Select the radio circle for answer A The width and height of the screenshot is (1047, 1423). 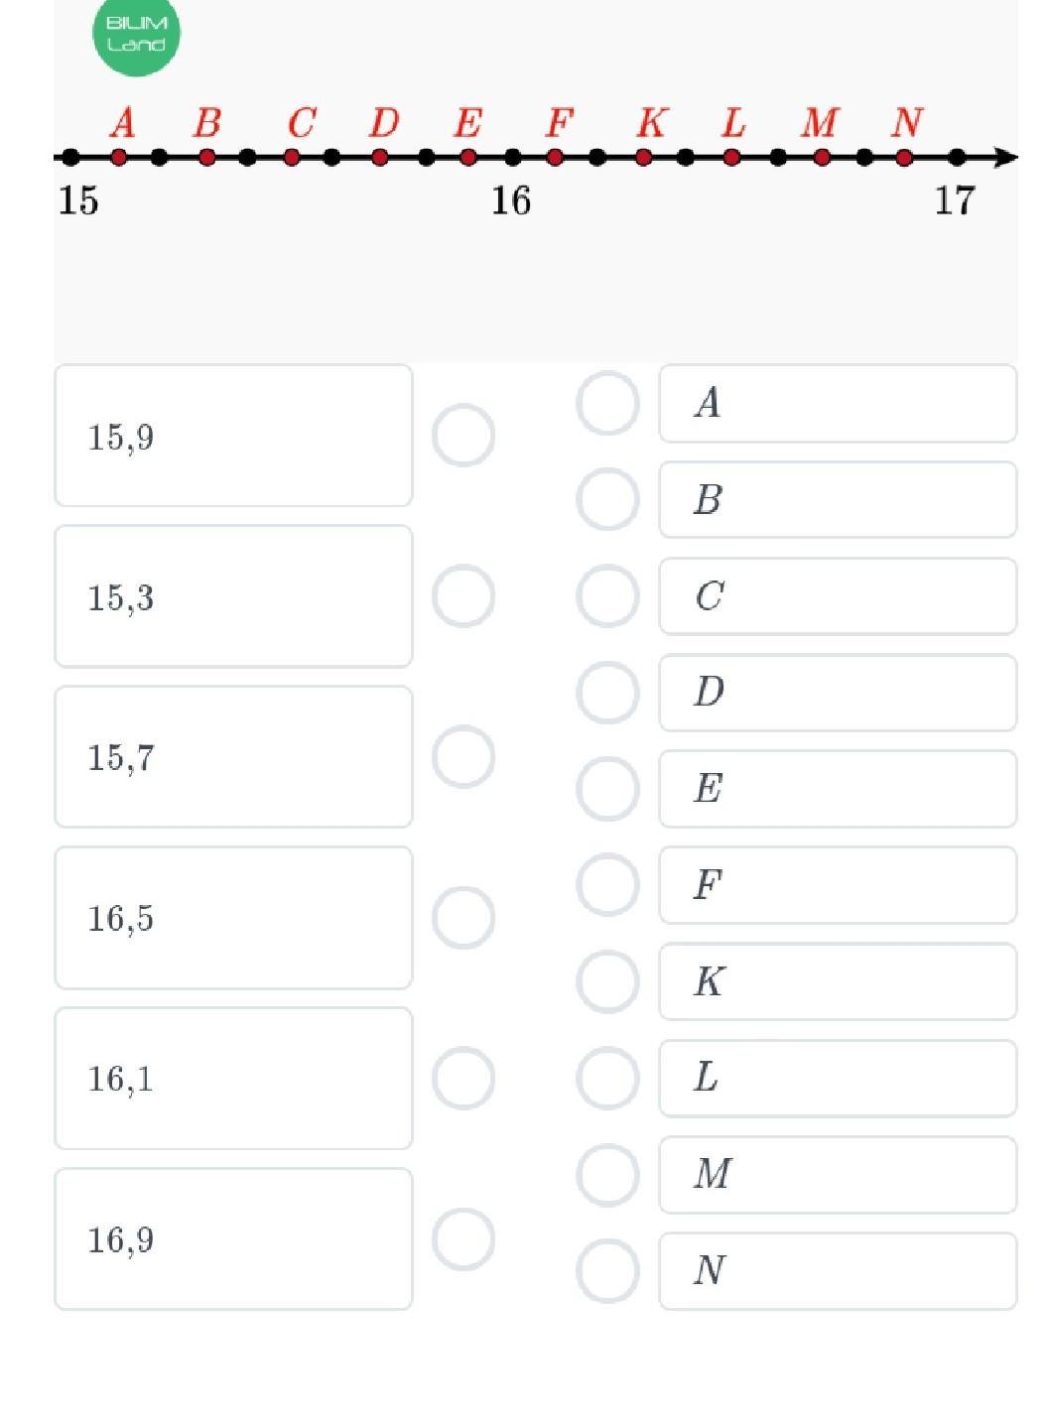click(607, 403)
